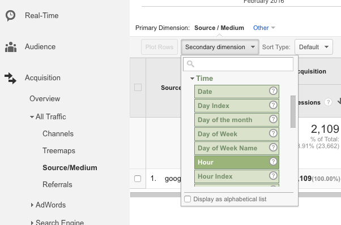Expand the Search Engine section

coord(32,223)
